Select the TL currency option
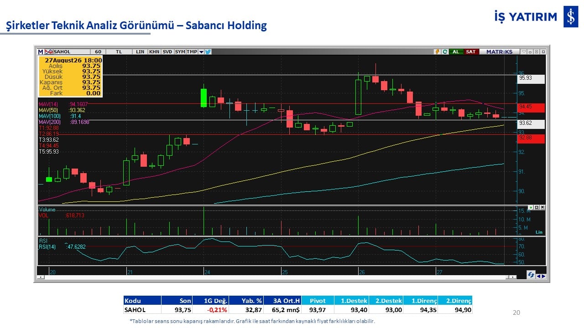Image resolution: width=584 pixels, height=328 pixels. click(x=119, y=52)
